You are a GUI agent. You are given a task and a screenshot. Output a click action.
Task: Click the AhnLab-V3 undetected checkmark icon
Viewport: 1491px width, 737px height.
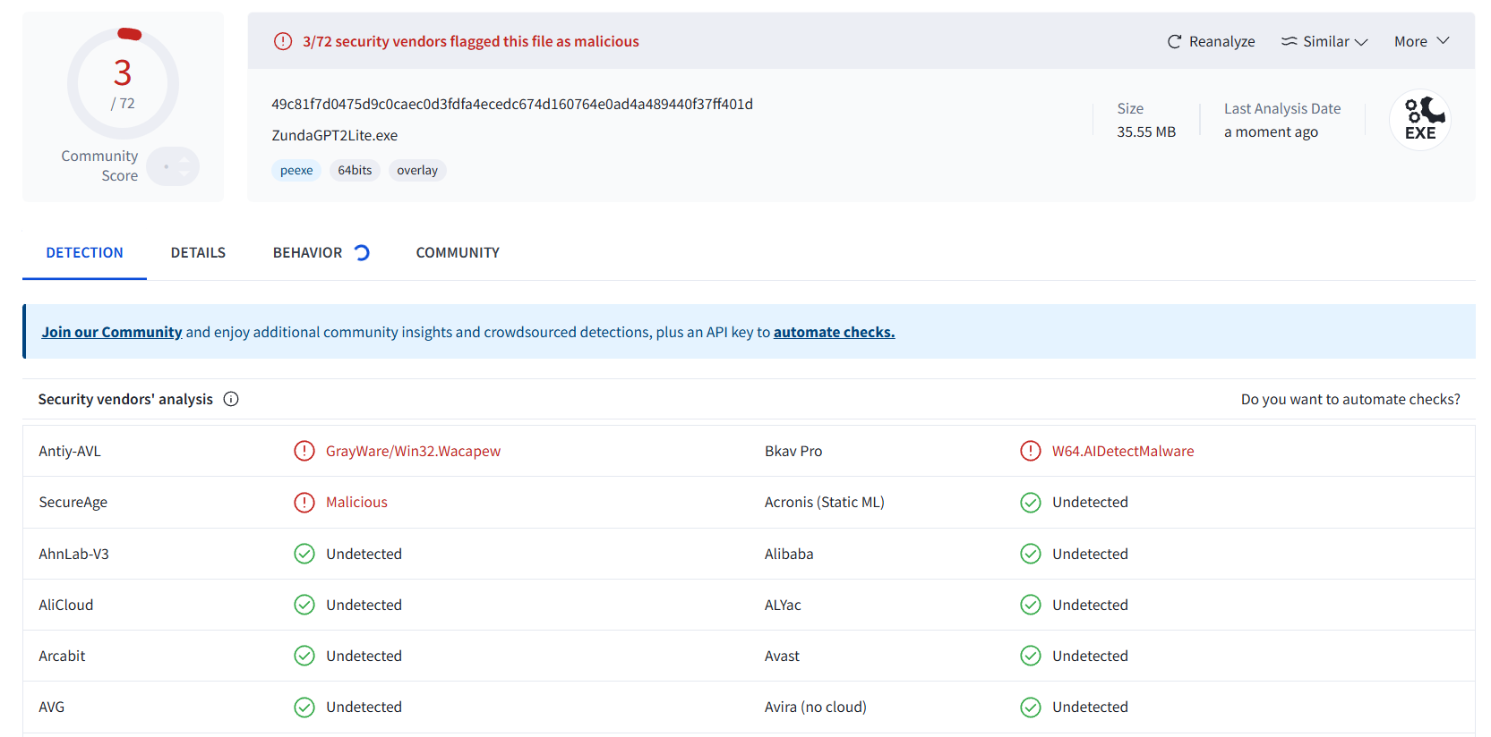coord(304,554)
